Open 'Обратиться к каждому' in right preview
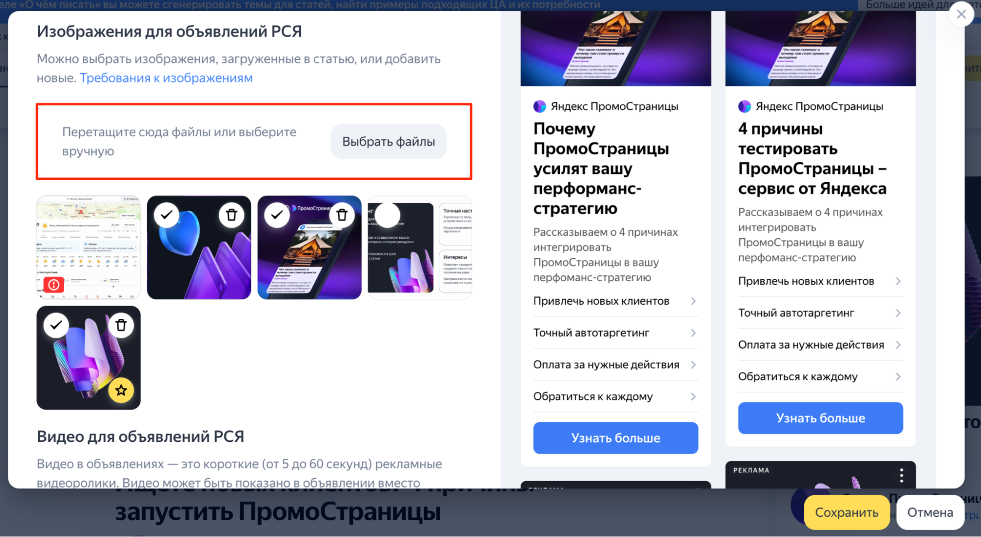 [x=820, y=376]
